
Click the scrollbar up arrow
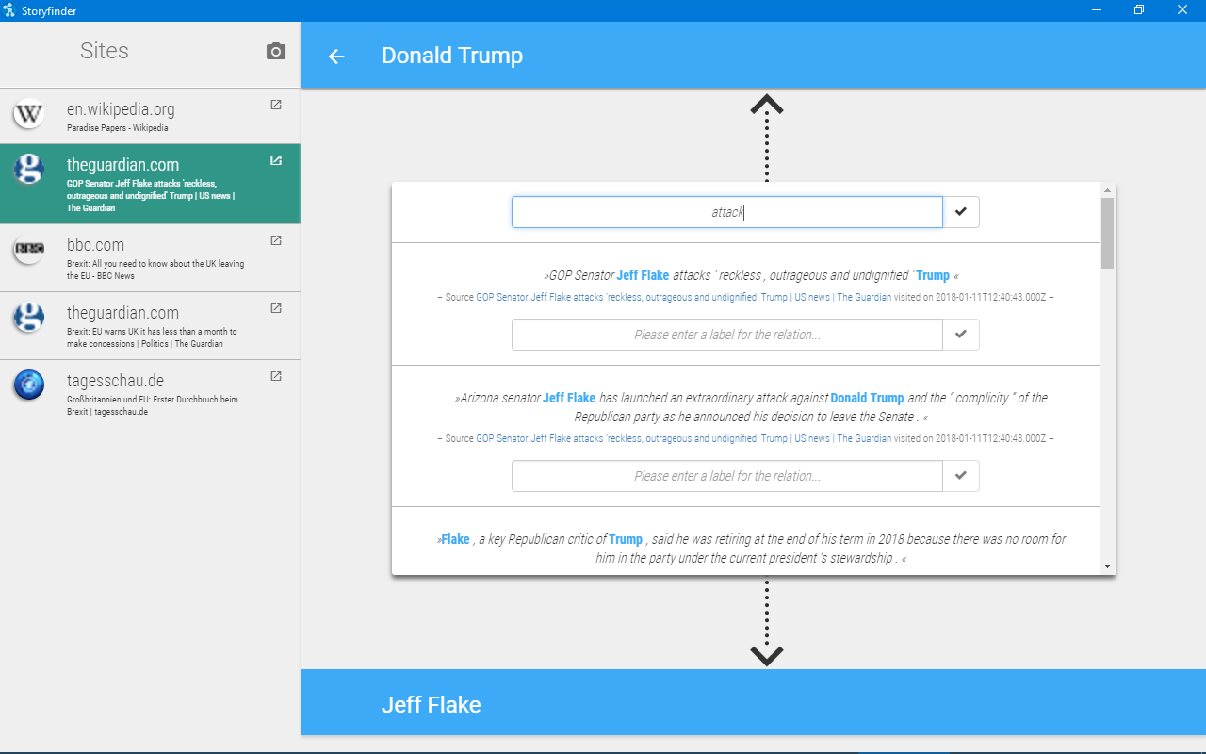1107,190
